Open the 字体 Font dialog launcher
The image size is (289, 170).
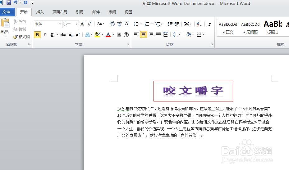pos(128,44)
